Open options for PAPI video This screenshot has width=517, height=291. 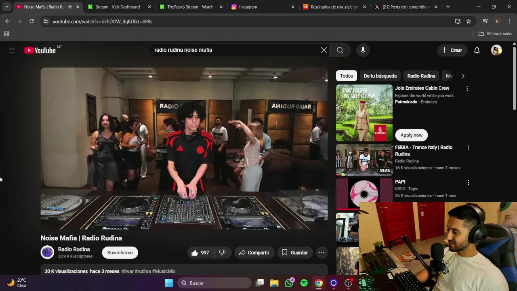468,182
